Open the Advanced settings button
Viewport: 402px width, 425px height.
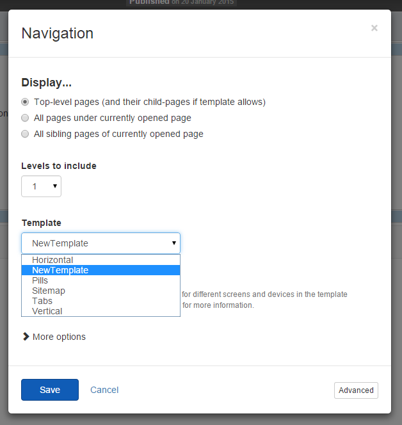(356, 390)
